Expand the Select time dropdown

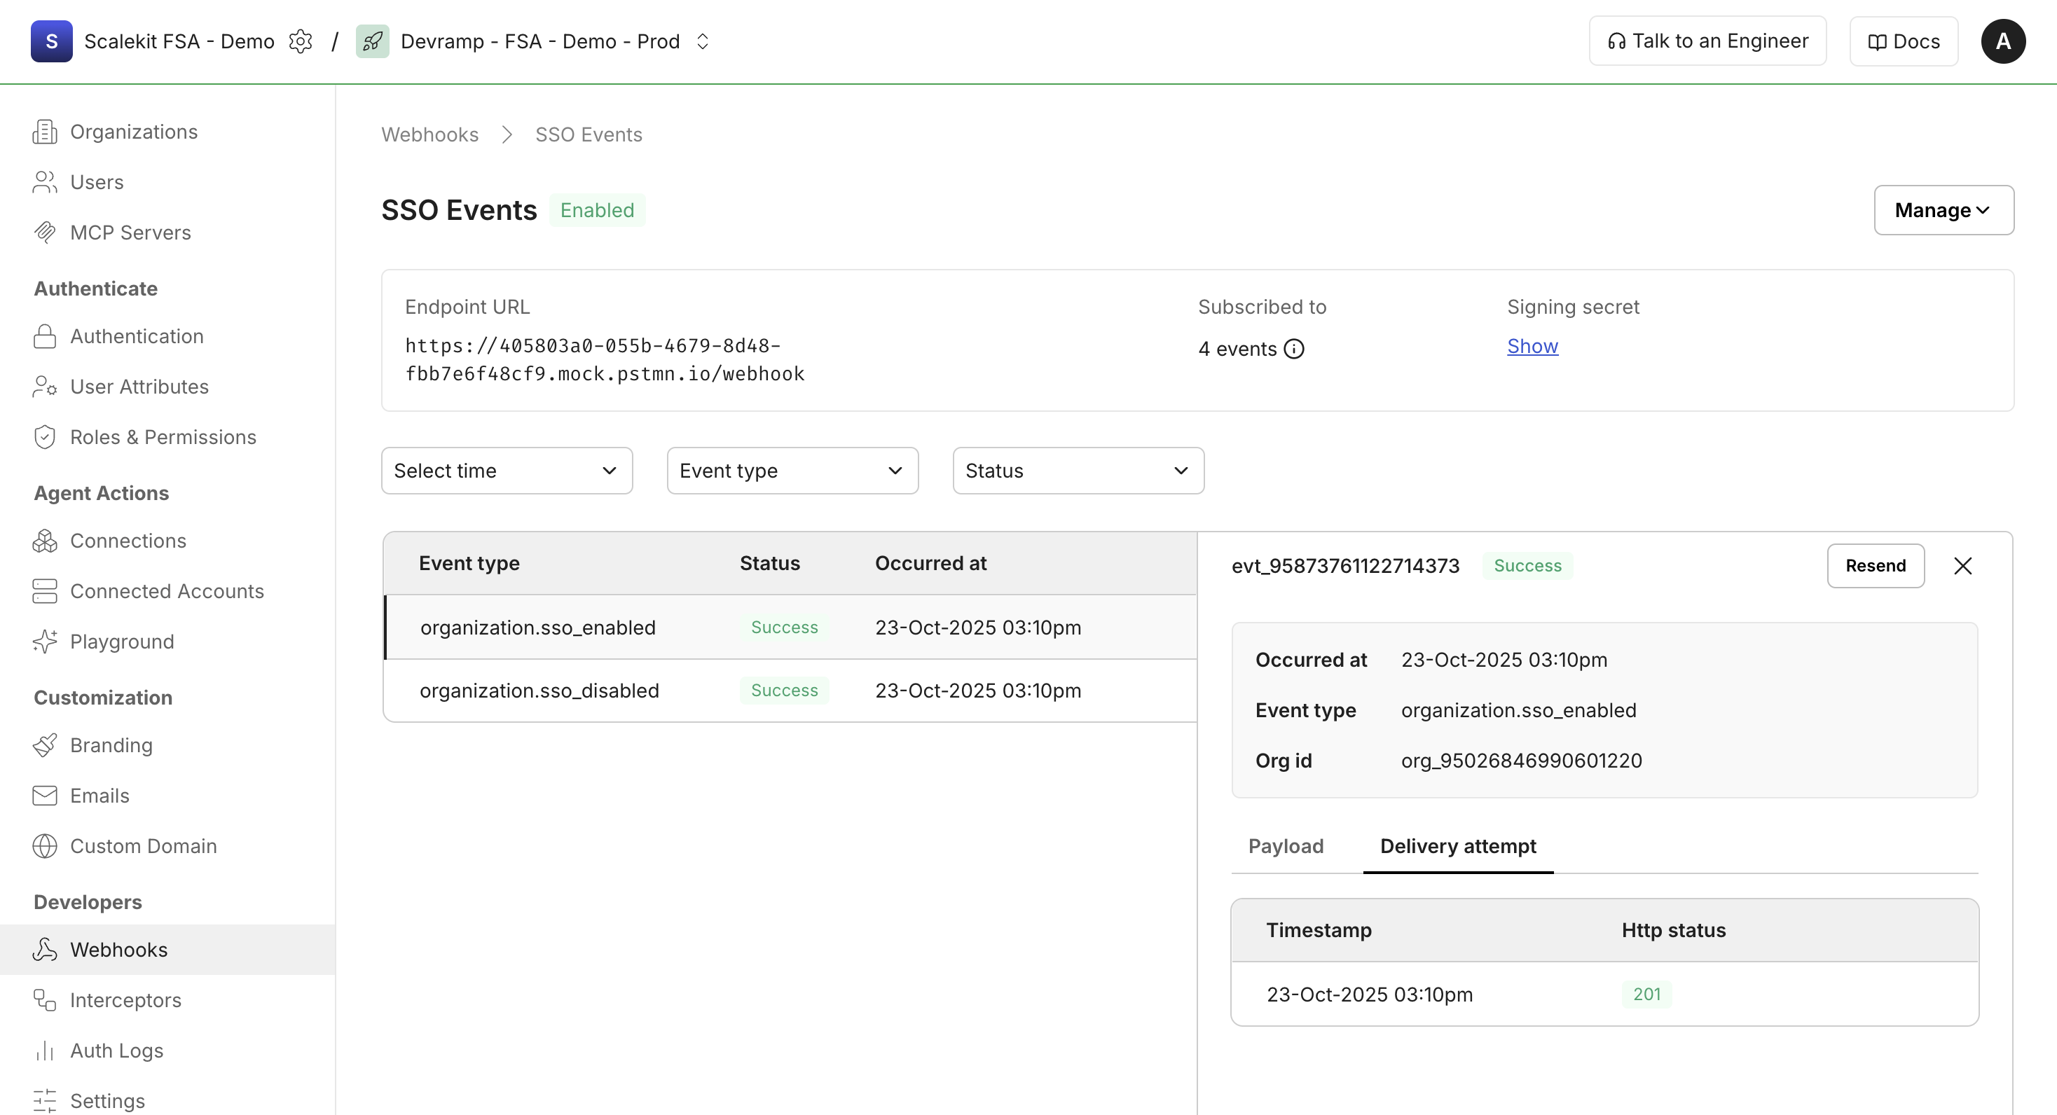coord(507,471)
